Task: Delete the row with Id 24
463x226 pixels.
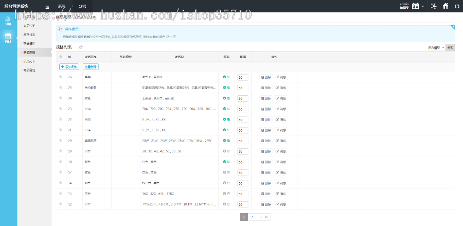Action: click(x=266, y=98)
